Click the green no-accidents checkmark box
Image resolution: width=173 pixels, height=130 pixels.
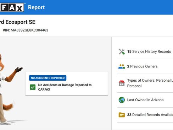coord(33,87)
